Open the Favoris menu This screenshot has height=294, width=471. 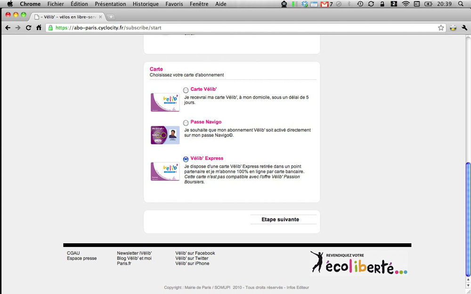point(174,4)
